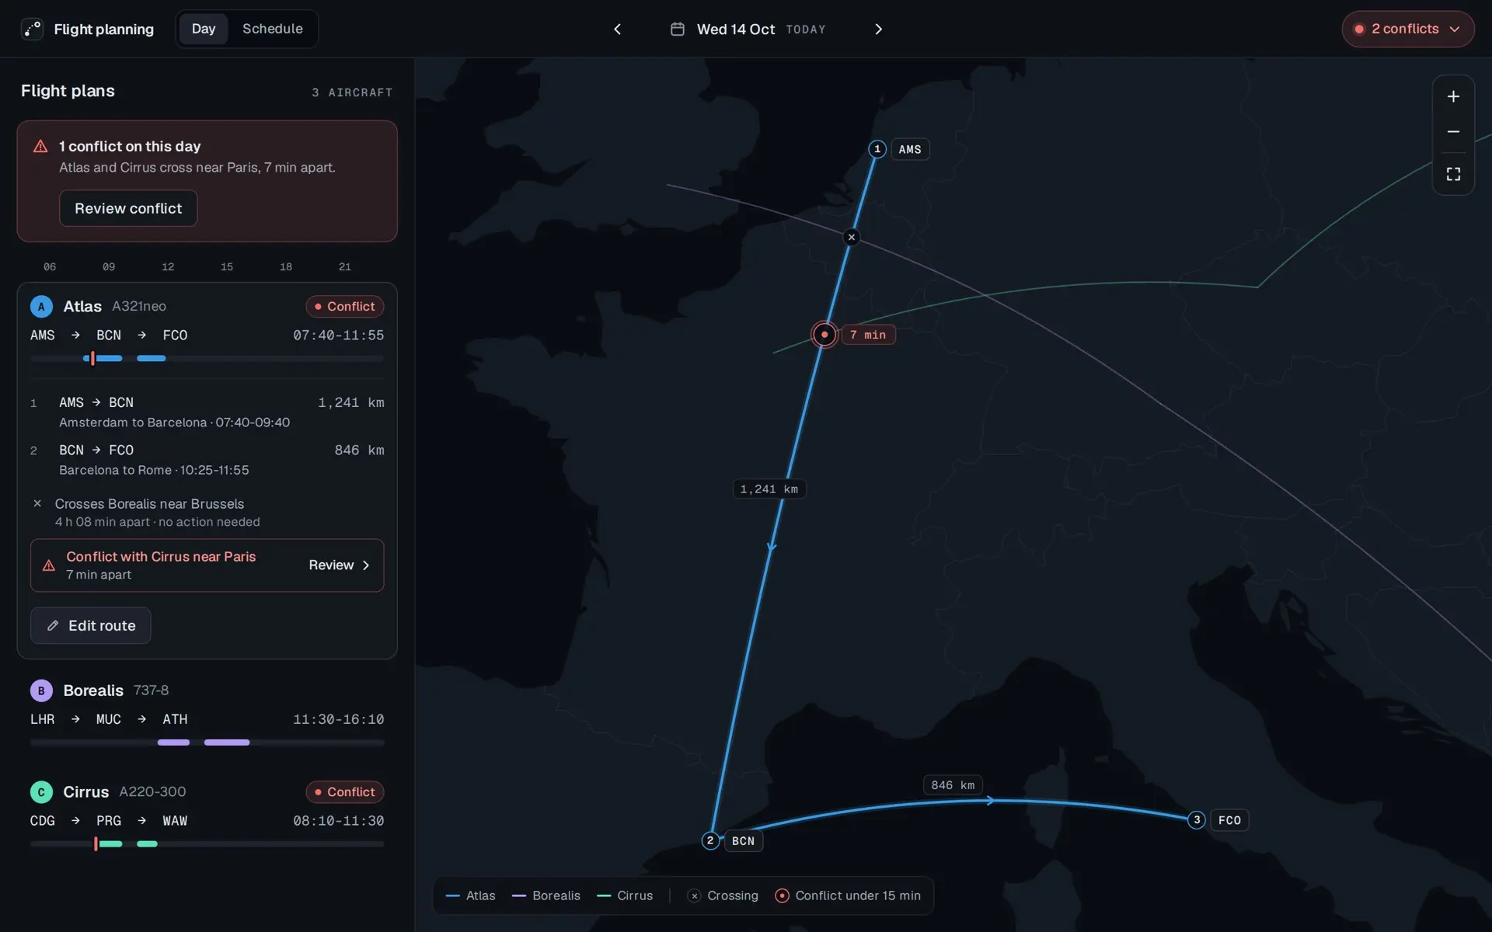Viewport: 1492px width, 932px height.
Task: Click the 1,241 km distance label on map
Action: [769, 489]
